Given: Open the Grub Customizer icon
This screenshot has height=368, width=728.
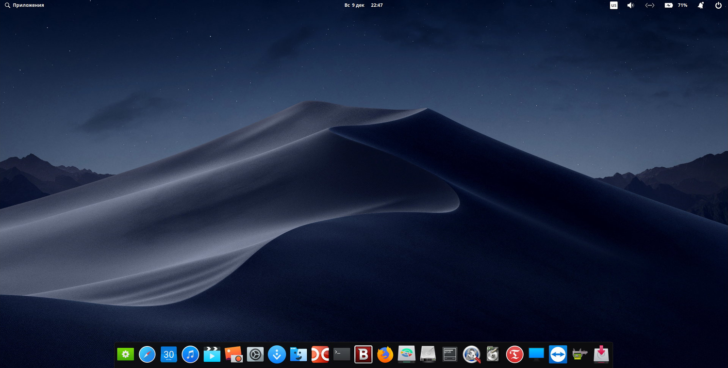Looking at the screenshot, I should click(450, 354).
